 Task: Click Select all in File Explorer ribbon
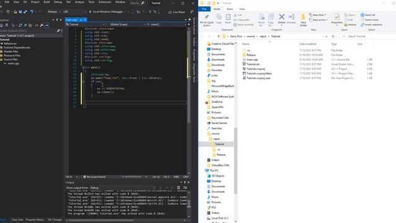368,15
